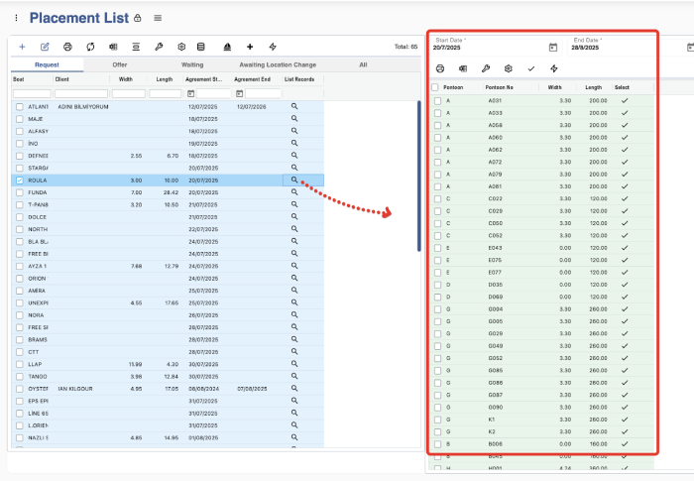Click the magnifier in the ROULA row
The width and height of the screenshot is (694, 481).
[x=294, y=180]
